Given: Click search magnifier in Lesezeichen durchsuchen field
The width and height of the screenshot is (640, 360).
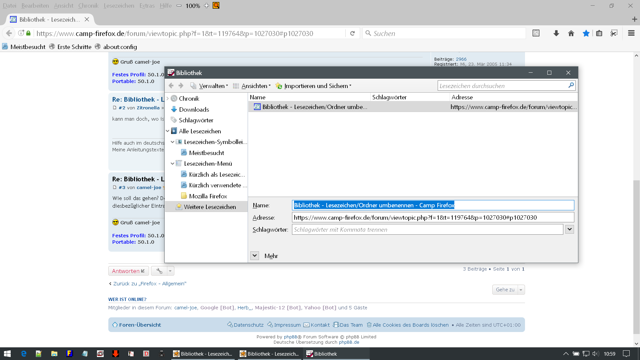Looking at the screenshot, I should (571, 85).
